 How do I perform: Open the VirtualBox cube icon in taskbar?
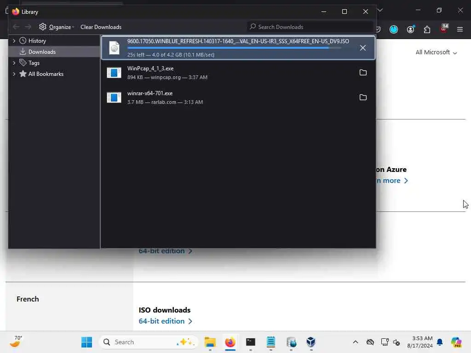[311, 342]
